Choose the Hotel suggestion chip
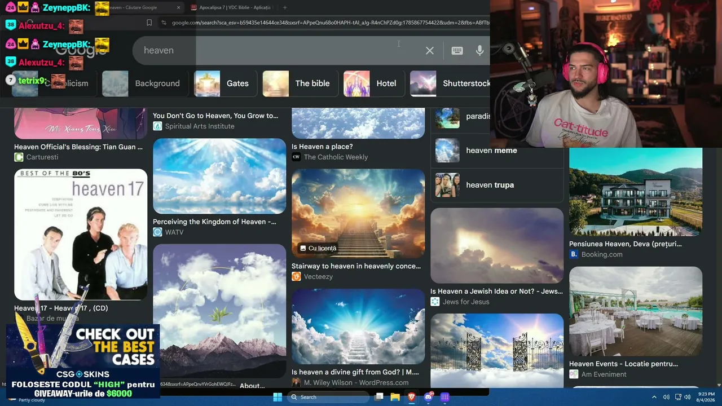Screen dimensions: 722x406 point(373,83)
